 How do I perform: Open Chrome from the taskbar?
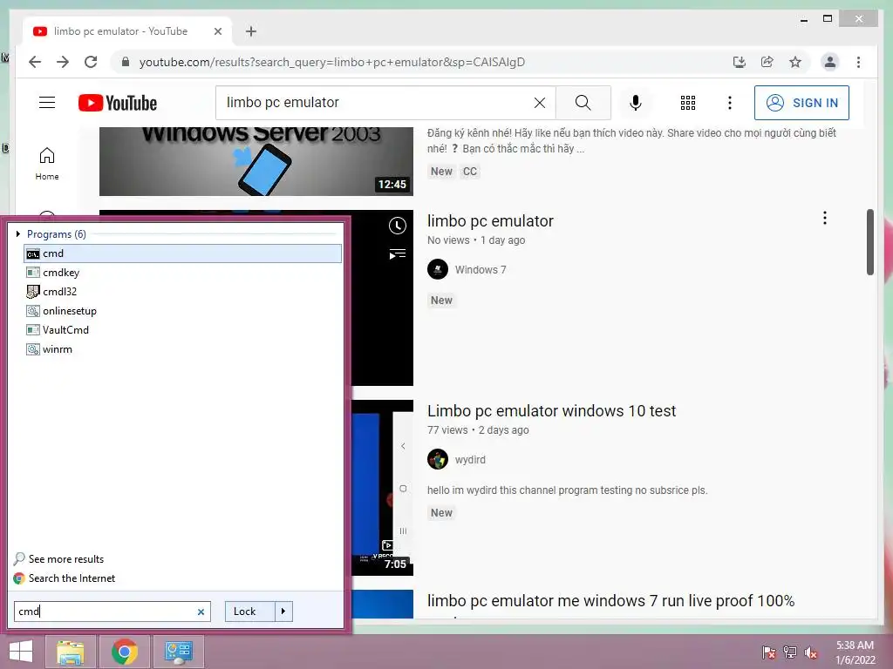125,652
